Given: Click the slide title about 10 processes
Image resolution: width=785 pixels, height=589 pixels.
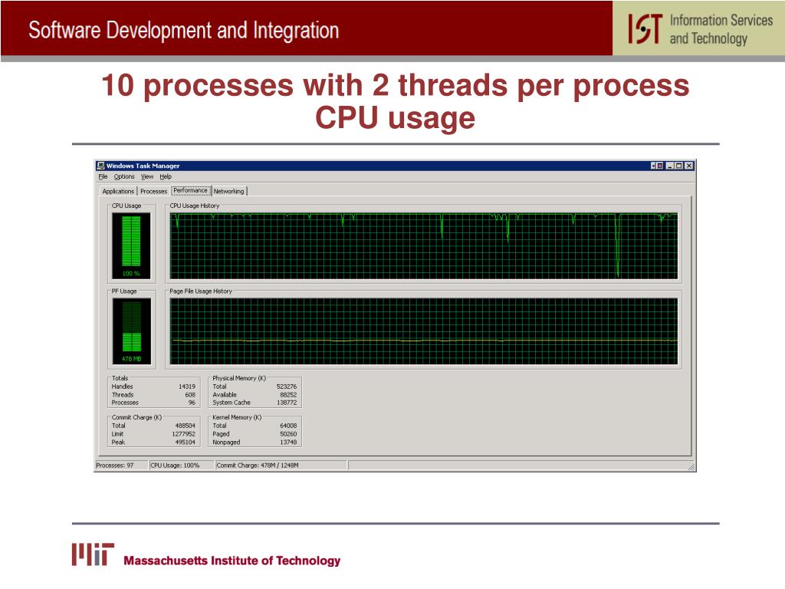Looking at the screenshot, I should click(x=396, y=101).
